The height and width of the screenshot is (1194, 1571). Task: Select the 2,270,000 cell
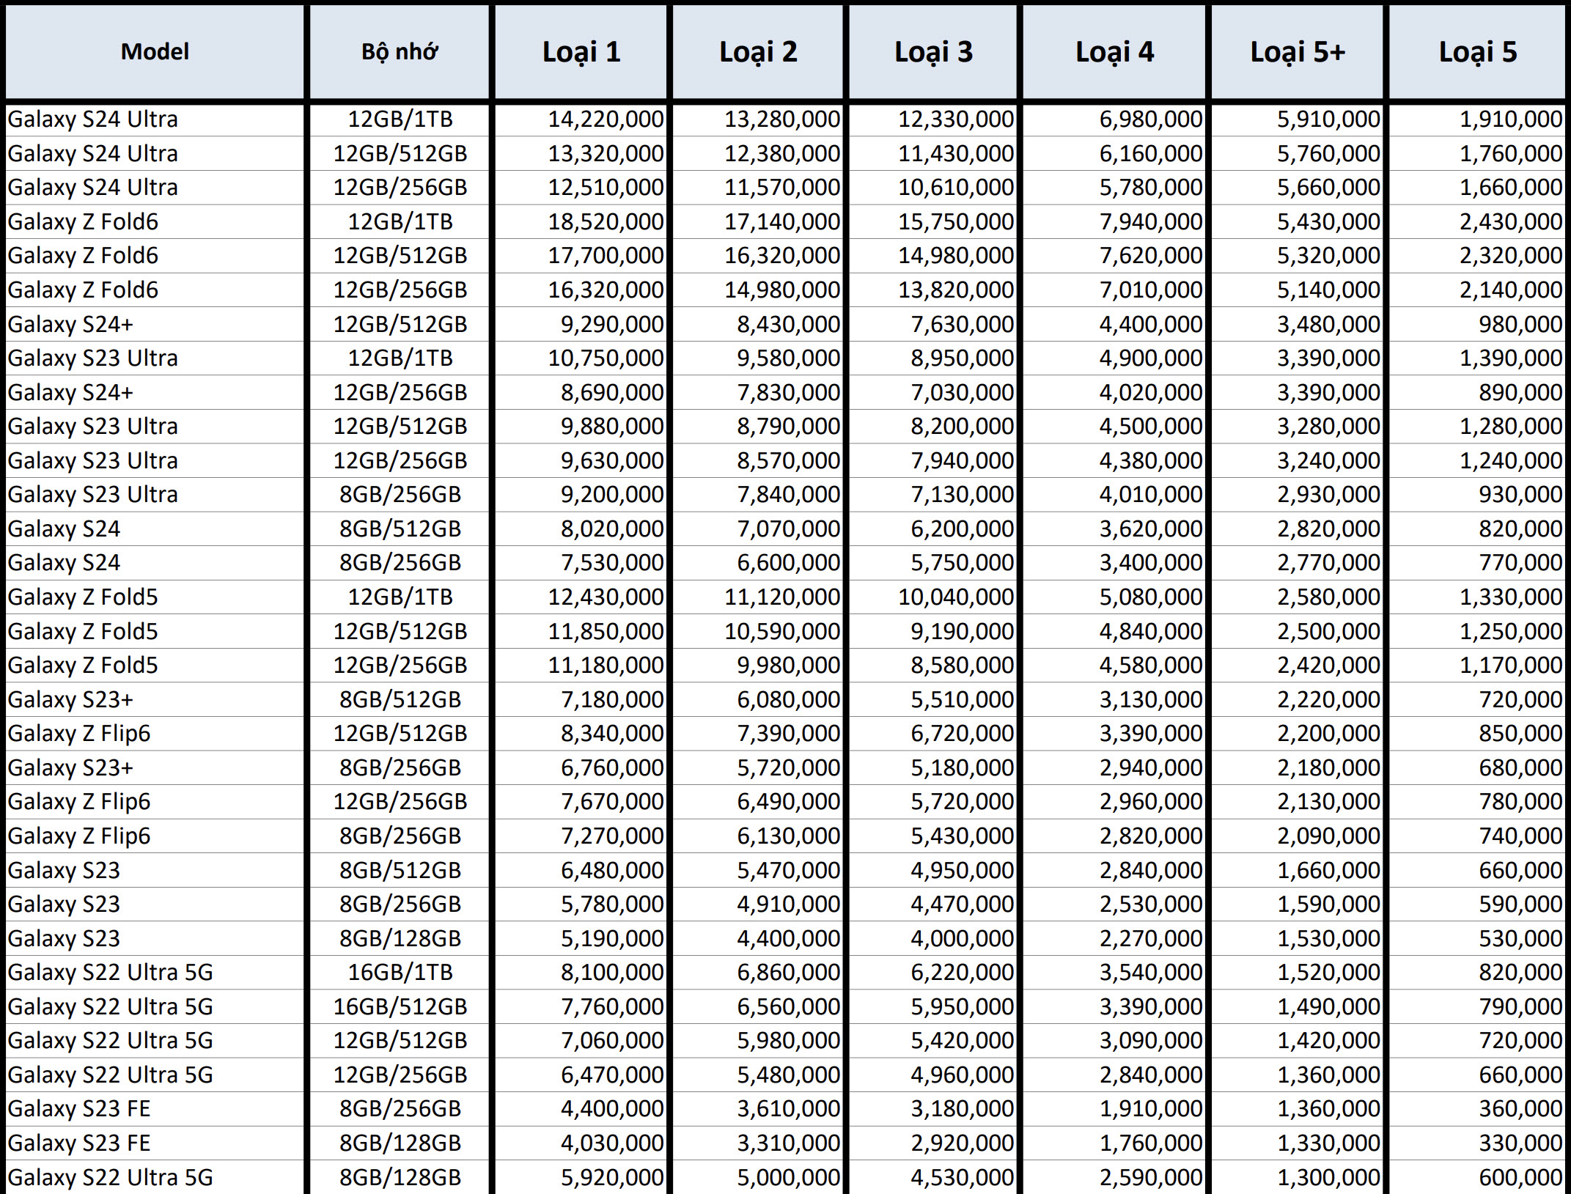(x=1114, y=938)
